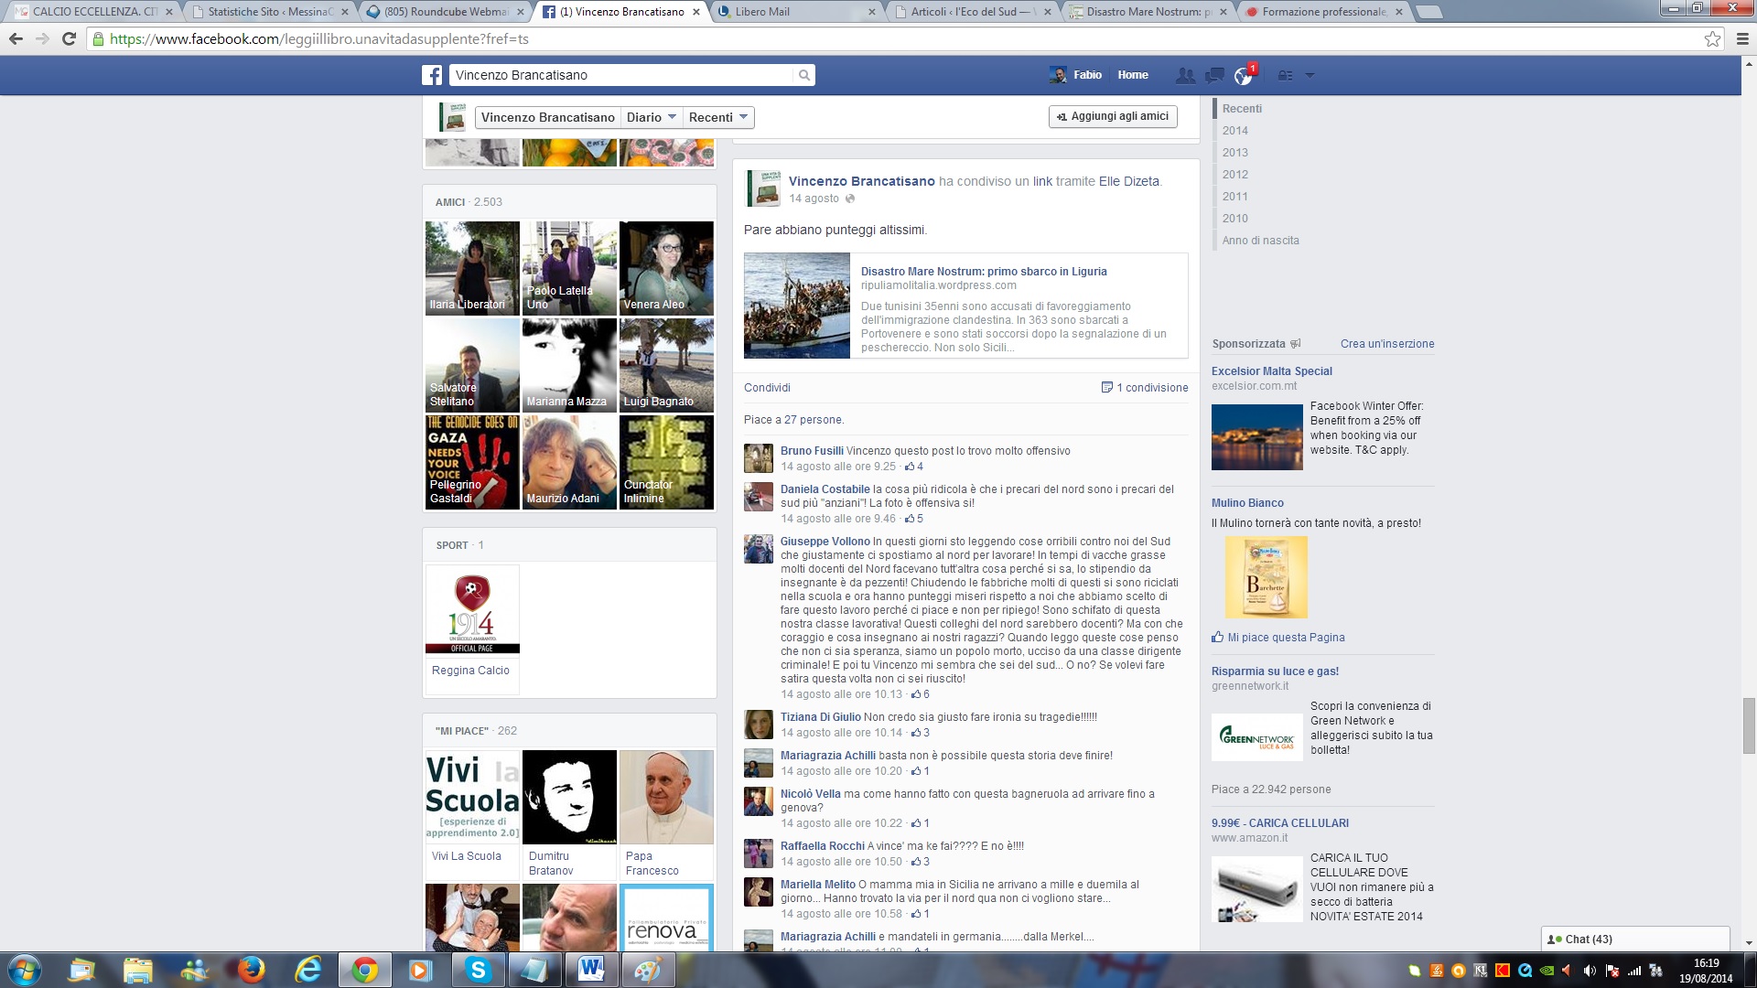Go to Facebook Home
1757x988 pixels.
click(1133, 75)
